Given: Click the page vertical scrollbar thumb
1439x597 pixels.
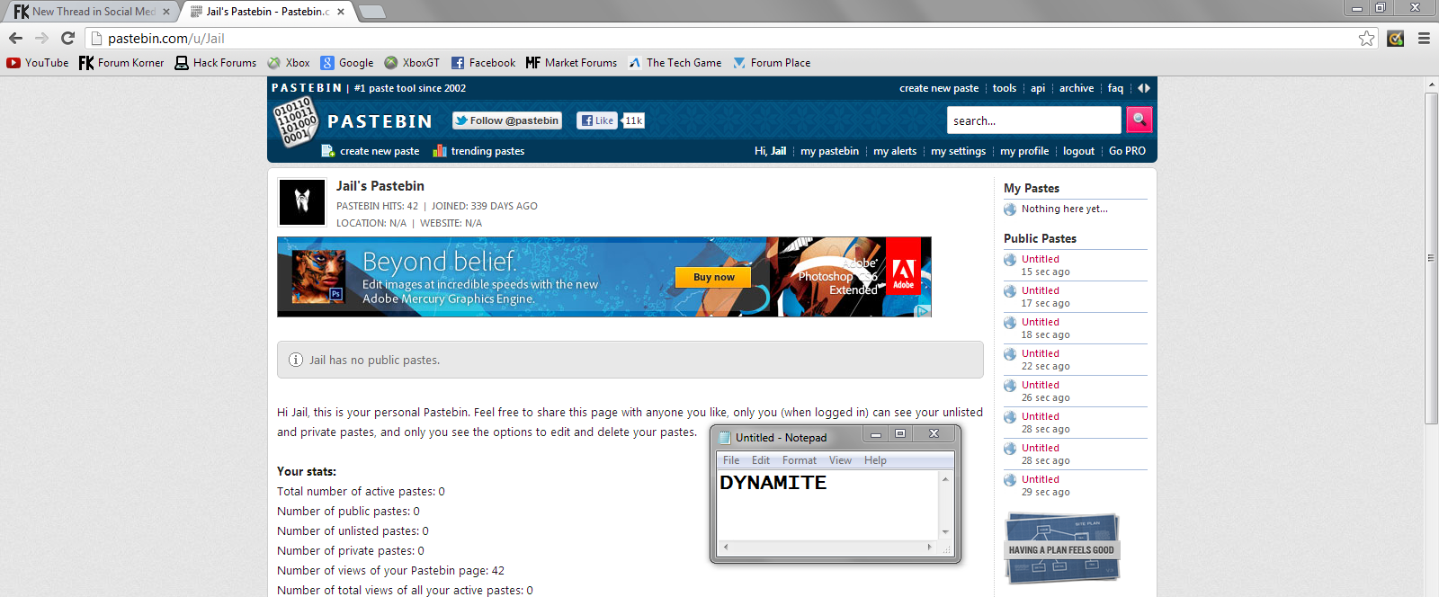Looking at the screenshot, I should click(1432, 257).
